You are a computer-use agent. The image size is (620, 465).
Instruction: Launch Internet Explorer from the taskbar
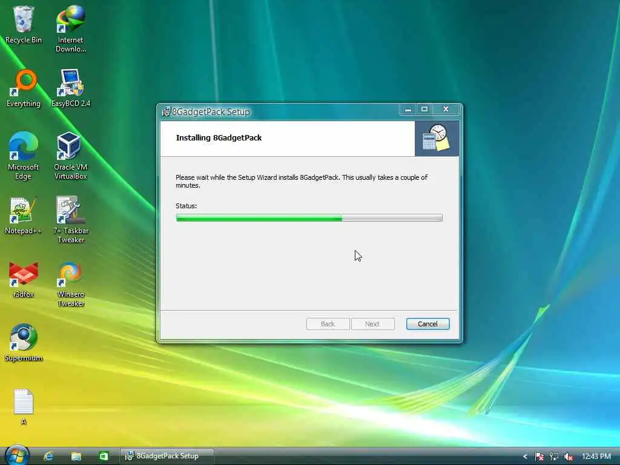coord(48,456)
